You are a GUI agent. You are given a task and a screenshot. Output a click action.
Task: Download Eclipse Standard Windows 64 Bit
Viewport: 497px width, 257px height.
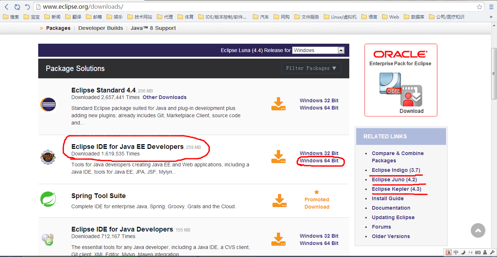point(319,108)
